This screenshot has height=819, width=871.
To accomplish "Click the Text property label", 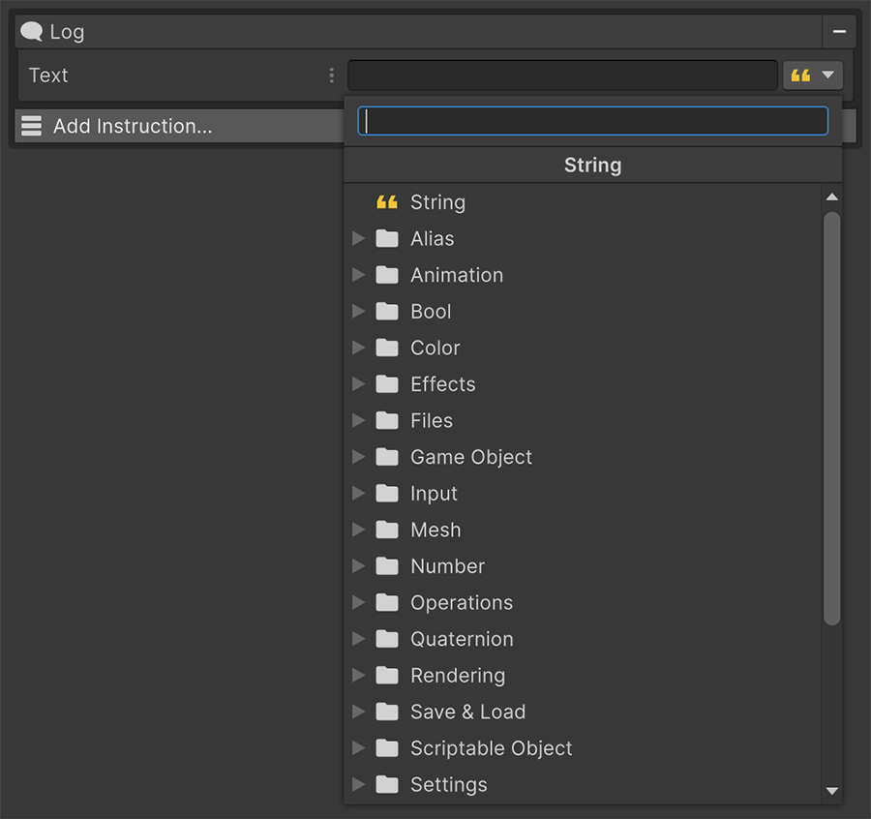I will click(48, 75).
